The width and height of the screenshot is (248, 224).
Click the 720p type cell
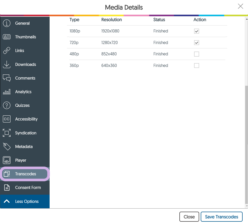tap(74, 43)
